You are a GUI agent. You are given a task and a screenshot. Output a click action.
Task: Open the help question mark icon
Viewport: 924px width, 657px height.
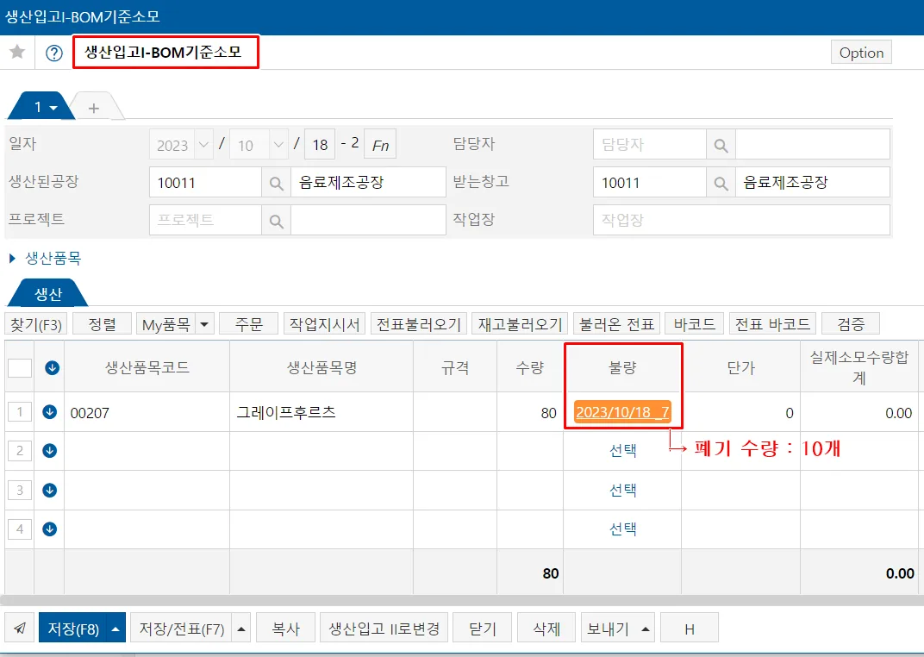click(54, 53)
